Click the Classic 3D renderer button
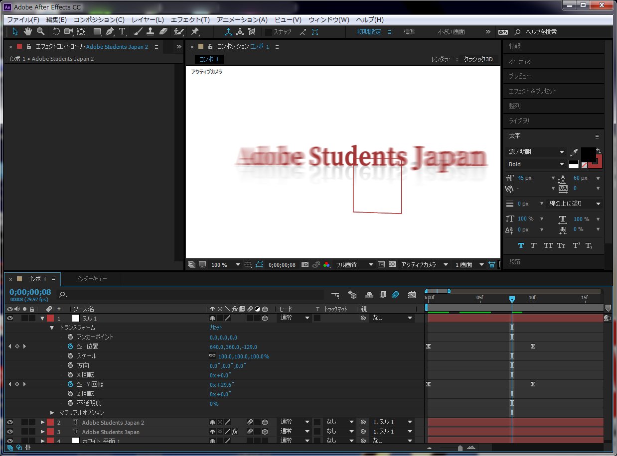 pos(478,59)
